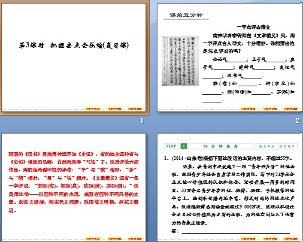Click first yellow nav button on slide 4
This screenshot has height=242, width=303.
[249, 238]
